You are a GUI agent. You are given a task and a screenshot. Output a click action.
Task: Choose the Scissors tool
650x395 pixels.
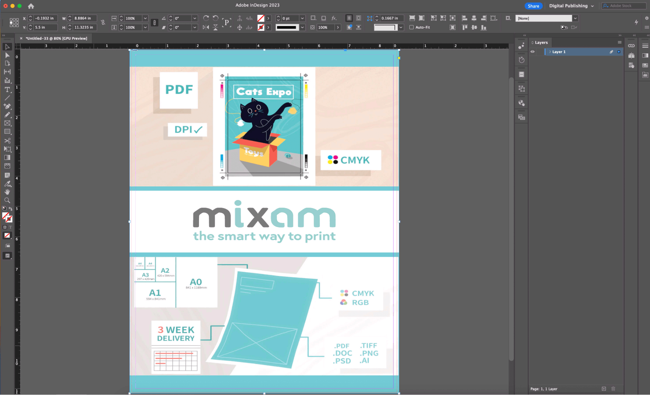tap(7, 141)
